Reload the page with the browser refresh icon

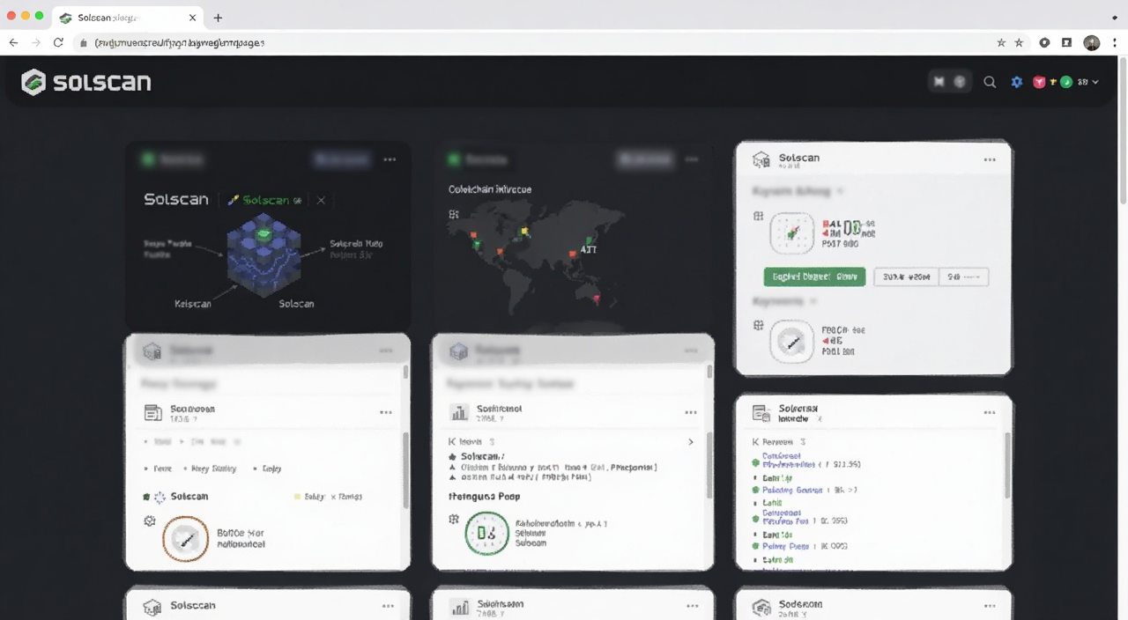coord(58,42)
